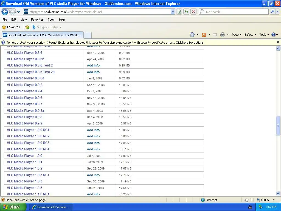Click the 'Jul 7, 2009' date cell
The image size is (281, 211).
coord(94,156)
